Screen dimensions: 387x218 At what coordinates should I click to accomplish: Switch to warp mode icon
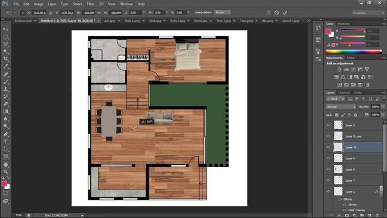tap(268, 13)
